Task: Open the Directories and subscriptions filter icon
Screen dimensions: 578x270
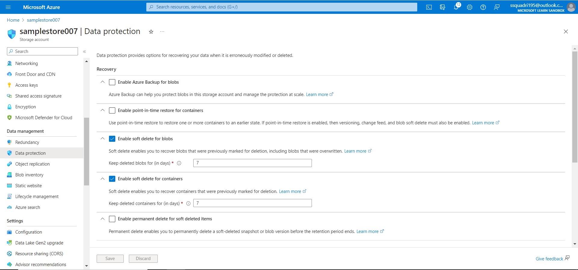Action: 443,7
